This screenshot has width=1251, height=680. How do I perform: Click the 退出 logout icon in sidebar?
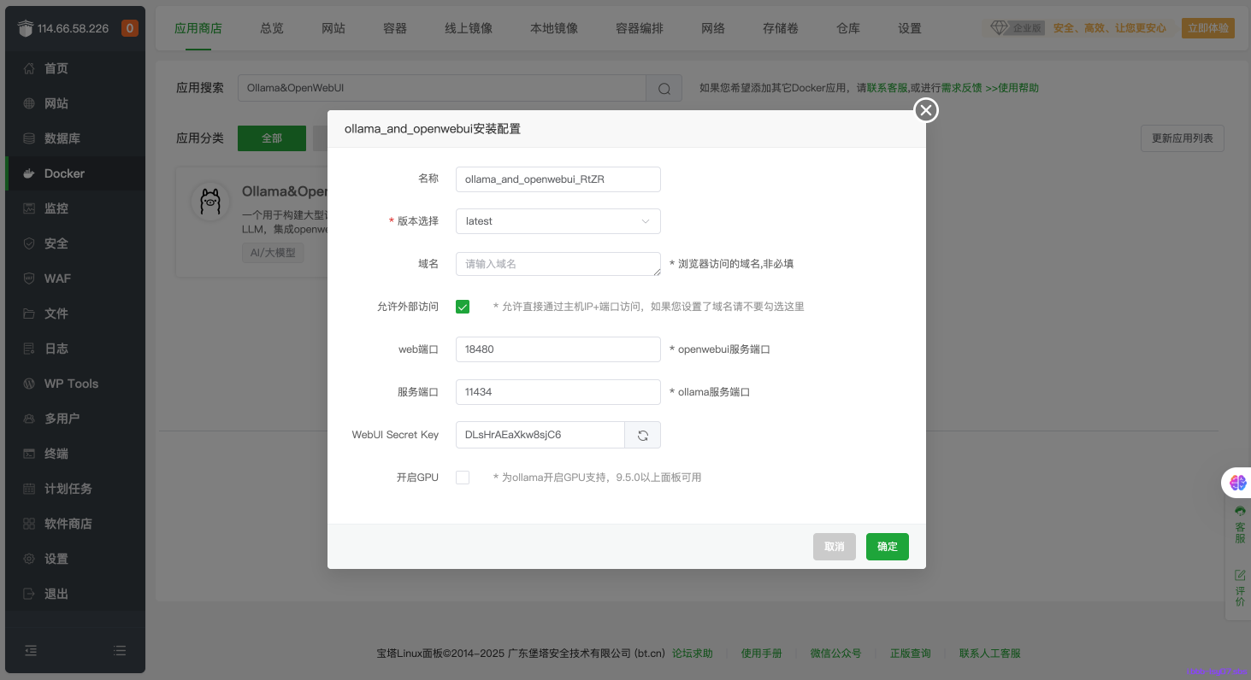(29, 594)
